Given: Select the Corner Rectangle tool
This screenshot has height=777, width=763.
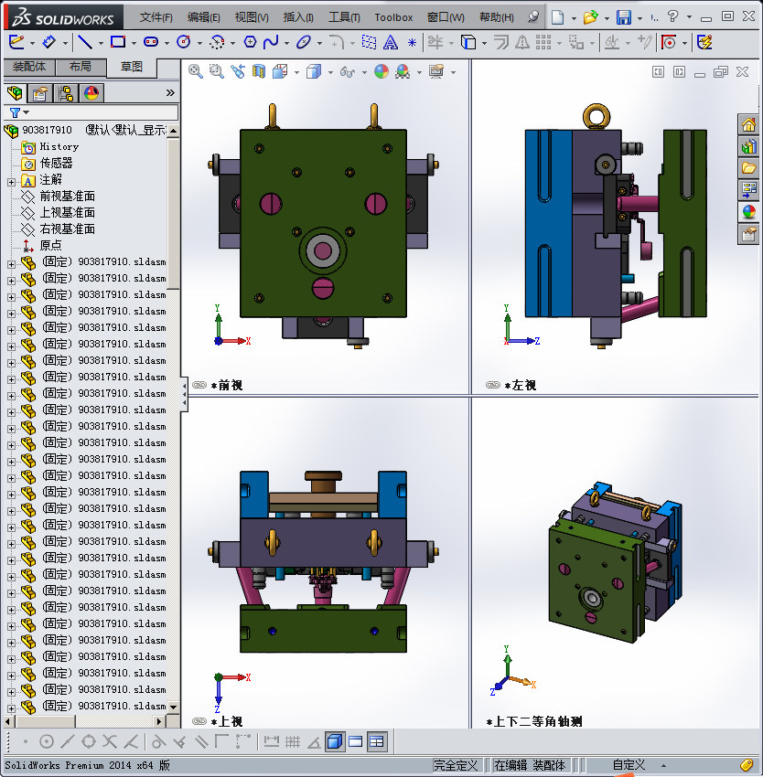Looking at the screenshot, I should point(118,42).
